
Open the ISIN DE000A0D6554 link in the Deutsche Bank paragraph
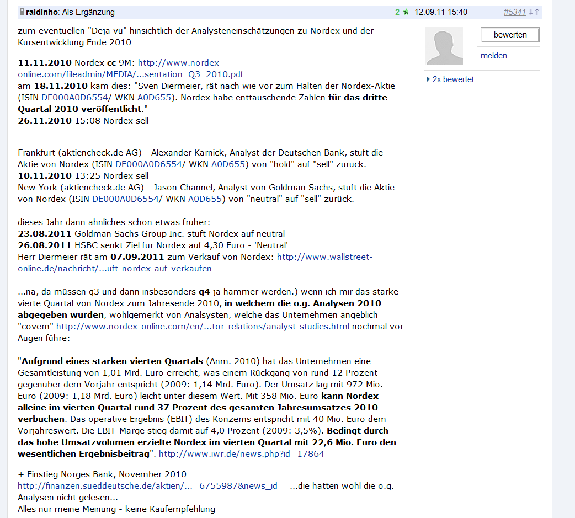pyautogui.click(x=148, y=164)
